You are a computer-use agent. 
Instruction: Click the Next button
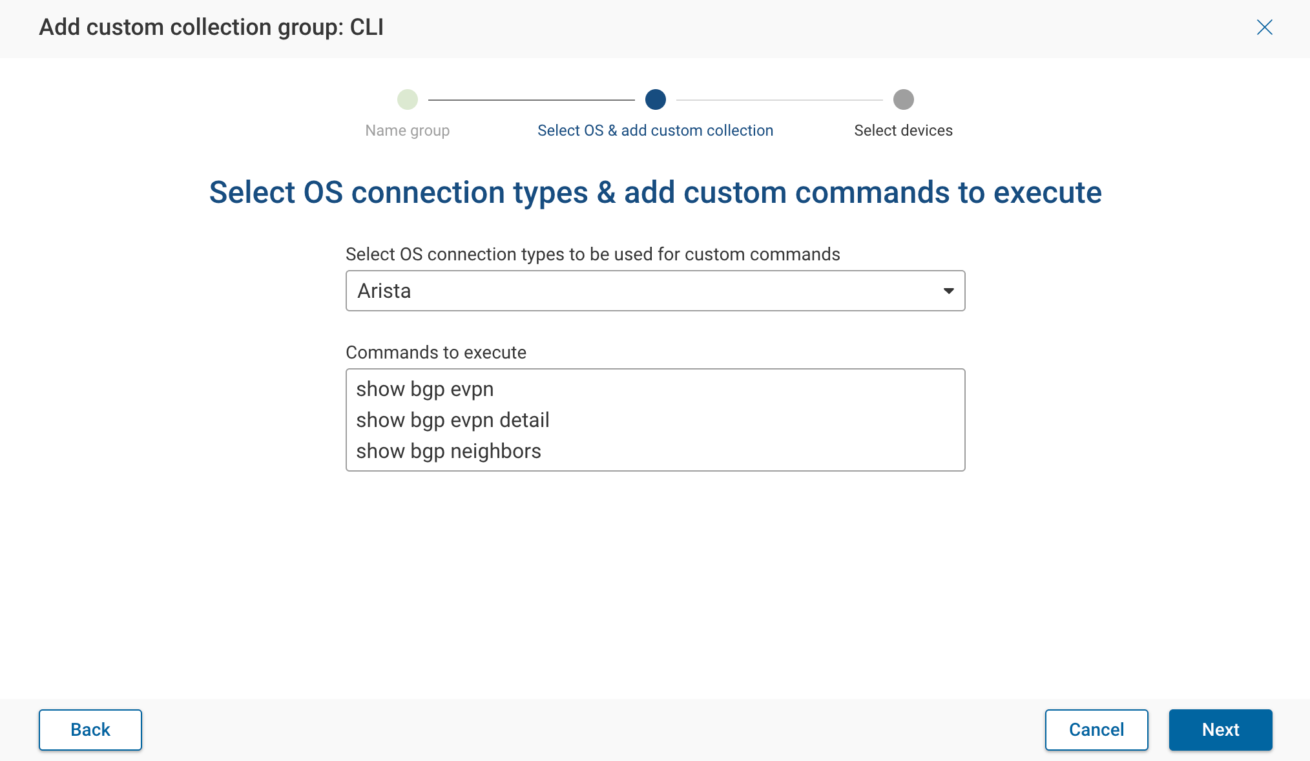click(x=1220, y=729)
